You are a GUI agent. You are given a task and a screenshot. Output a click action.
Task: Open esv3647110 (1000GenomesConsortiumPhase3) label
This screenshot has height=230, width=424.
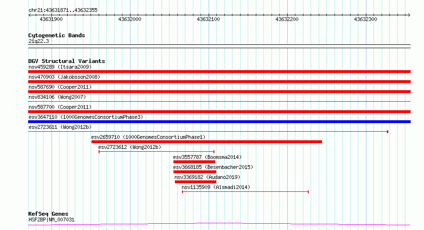(86, 117)
